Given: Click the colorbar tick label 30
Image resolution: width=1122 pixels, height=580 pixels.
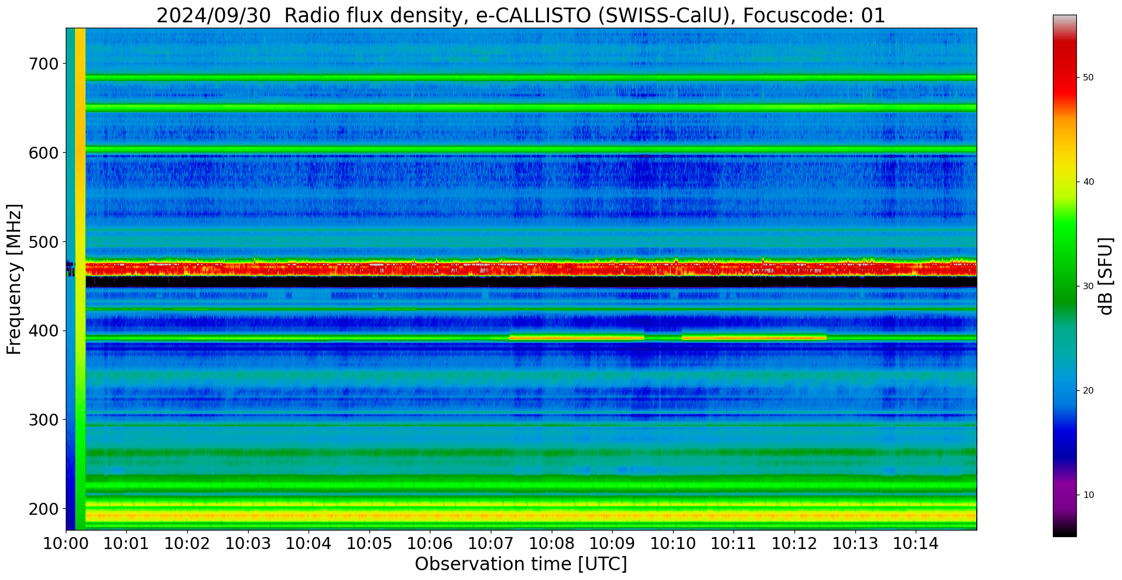Looking at the screenshot, I should 1088,286.
